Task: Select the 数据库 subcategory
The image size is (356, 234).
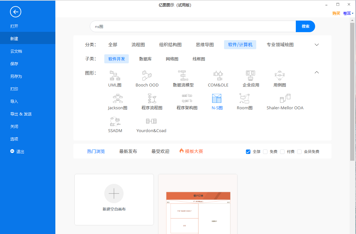Action: coord(145,59)
